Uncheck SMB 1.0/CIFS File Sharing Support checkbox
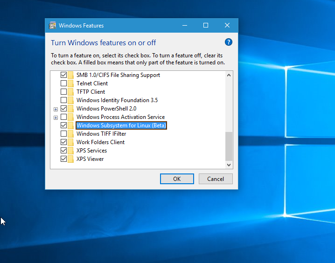This screenshot has width=335, height=263. (x=63, y=75)
